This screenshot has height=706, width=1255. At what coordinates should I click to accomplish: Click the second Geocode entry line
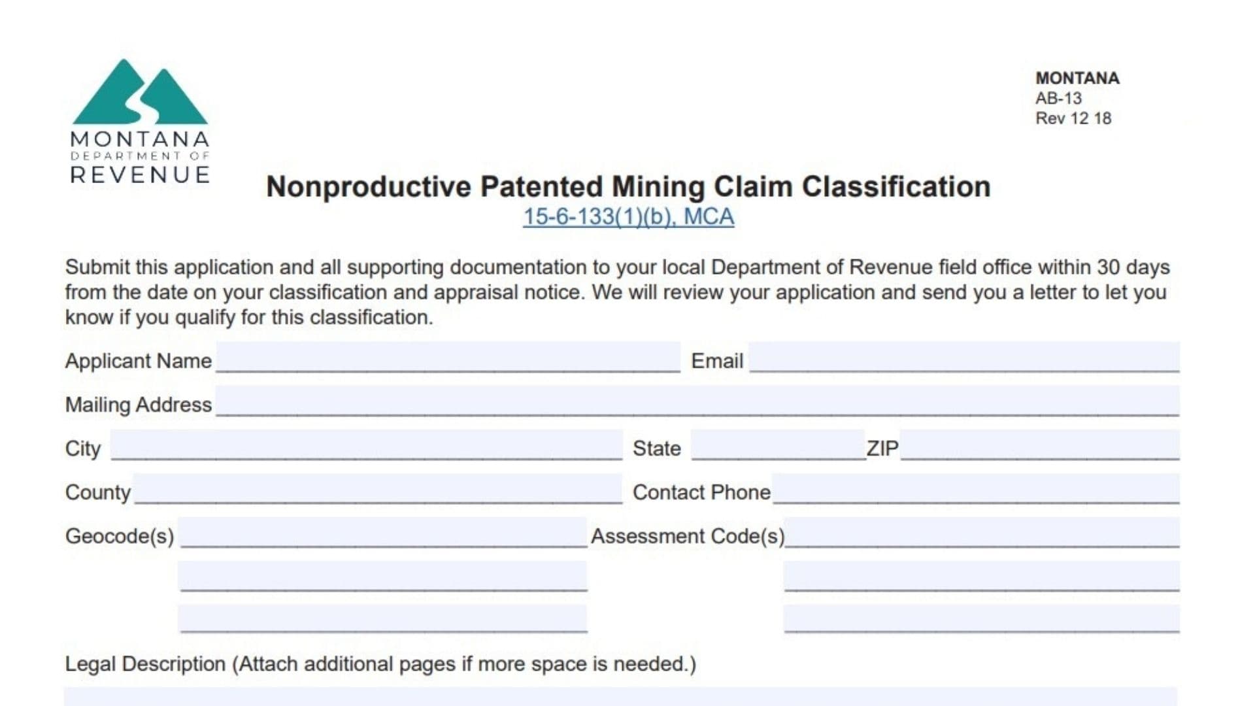click(x=383, y=576)
